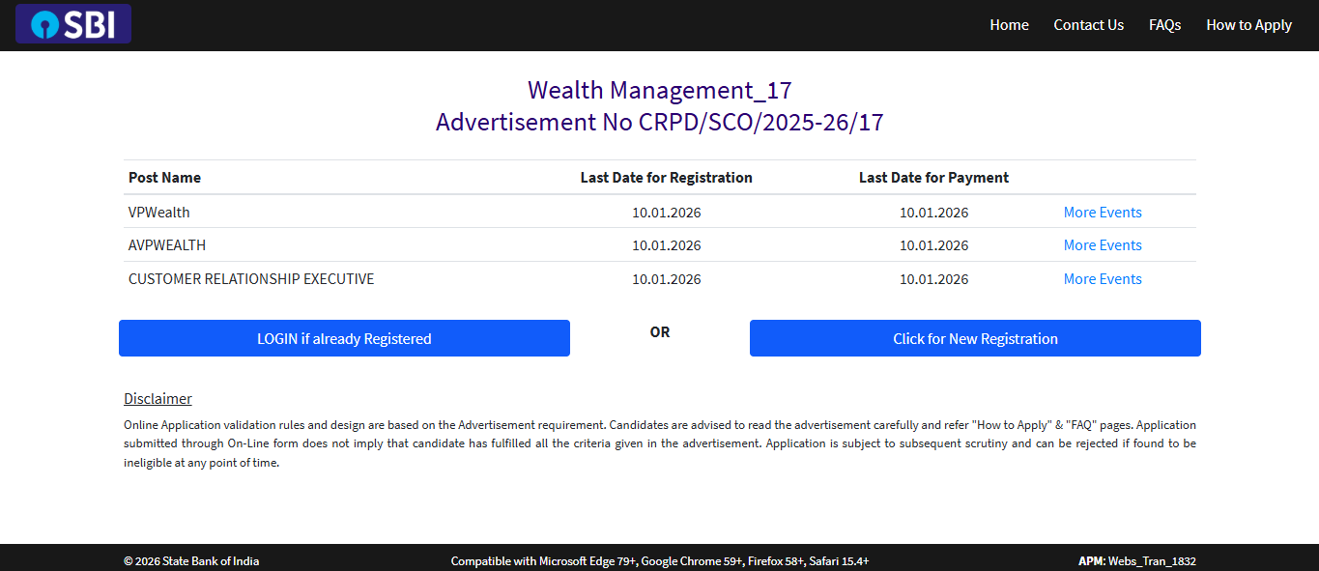Open More Events for AVPWEALTH post
Image resolution: width=1319 pixels, height=571 pixels.
(x=1102, y=244)
